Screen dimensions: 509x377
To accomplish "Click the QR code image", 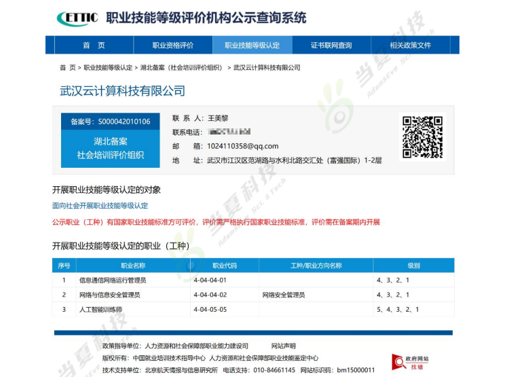I will [422, 137].
